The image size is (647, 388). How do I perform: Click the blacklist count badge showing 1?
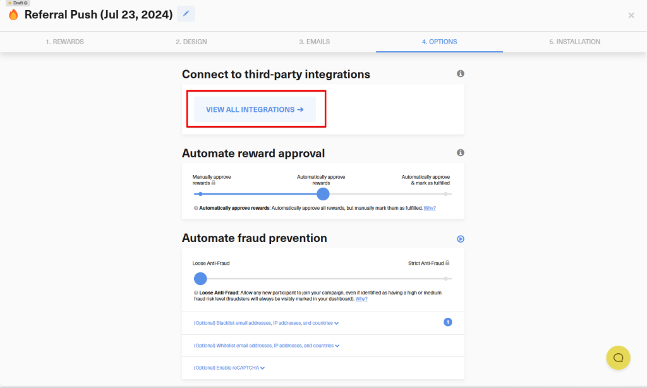click(448, 322)
